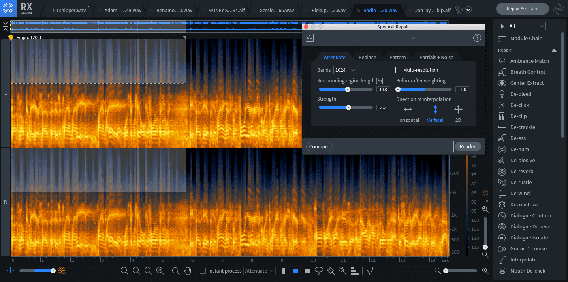
Task: Open the file tabs overflow arrow
Action: tap(468, 9)
